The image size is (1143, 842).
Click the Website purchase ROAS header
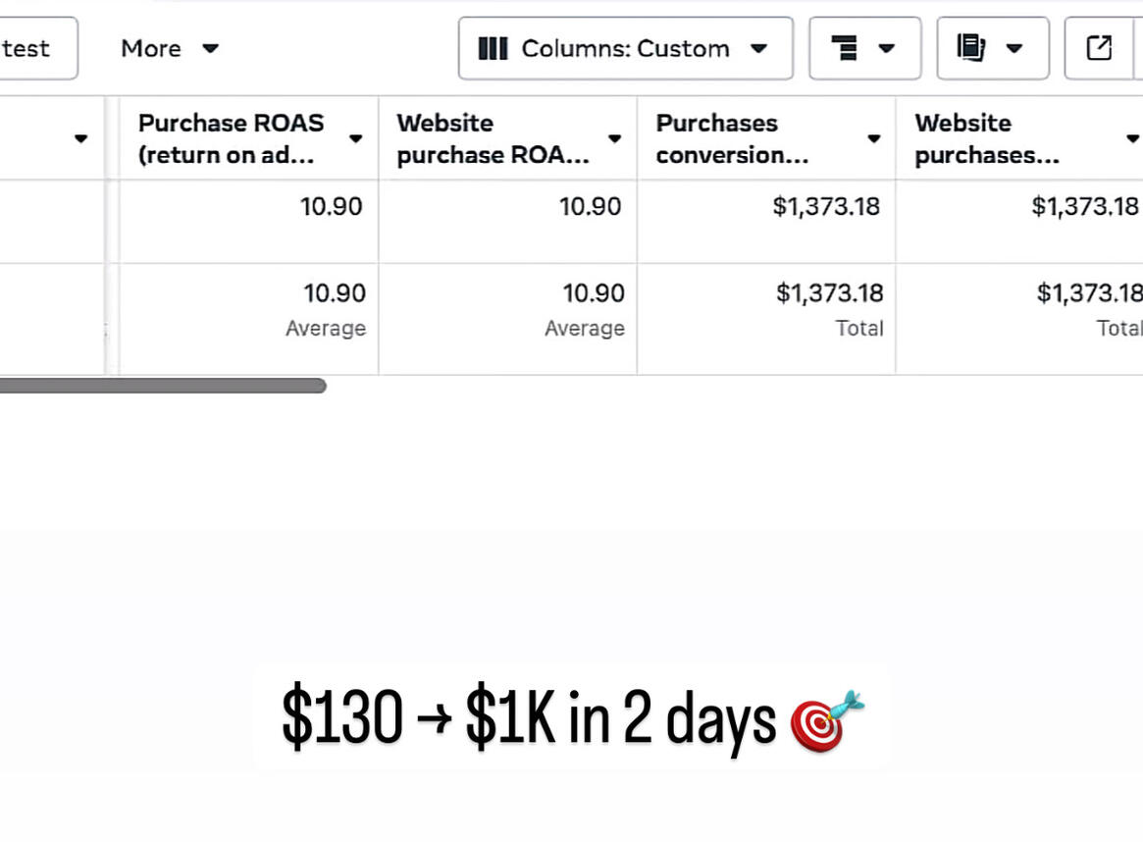(x=493, y=138)
